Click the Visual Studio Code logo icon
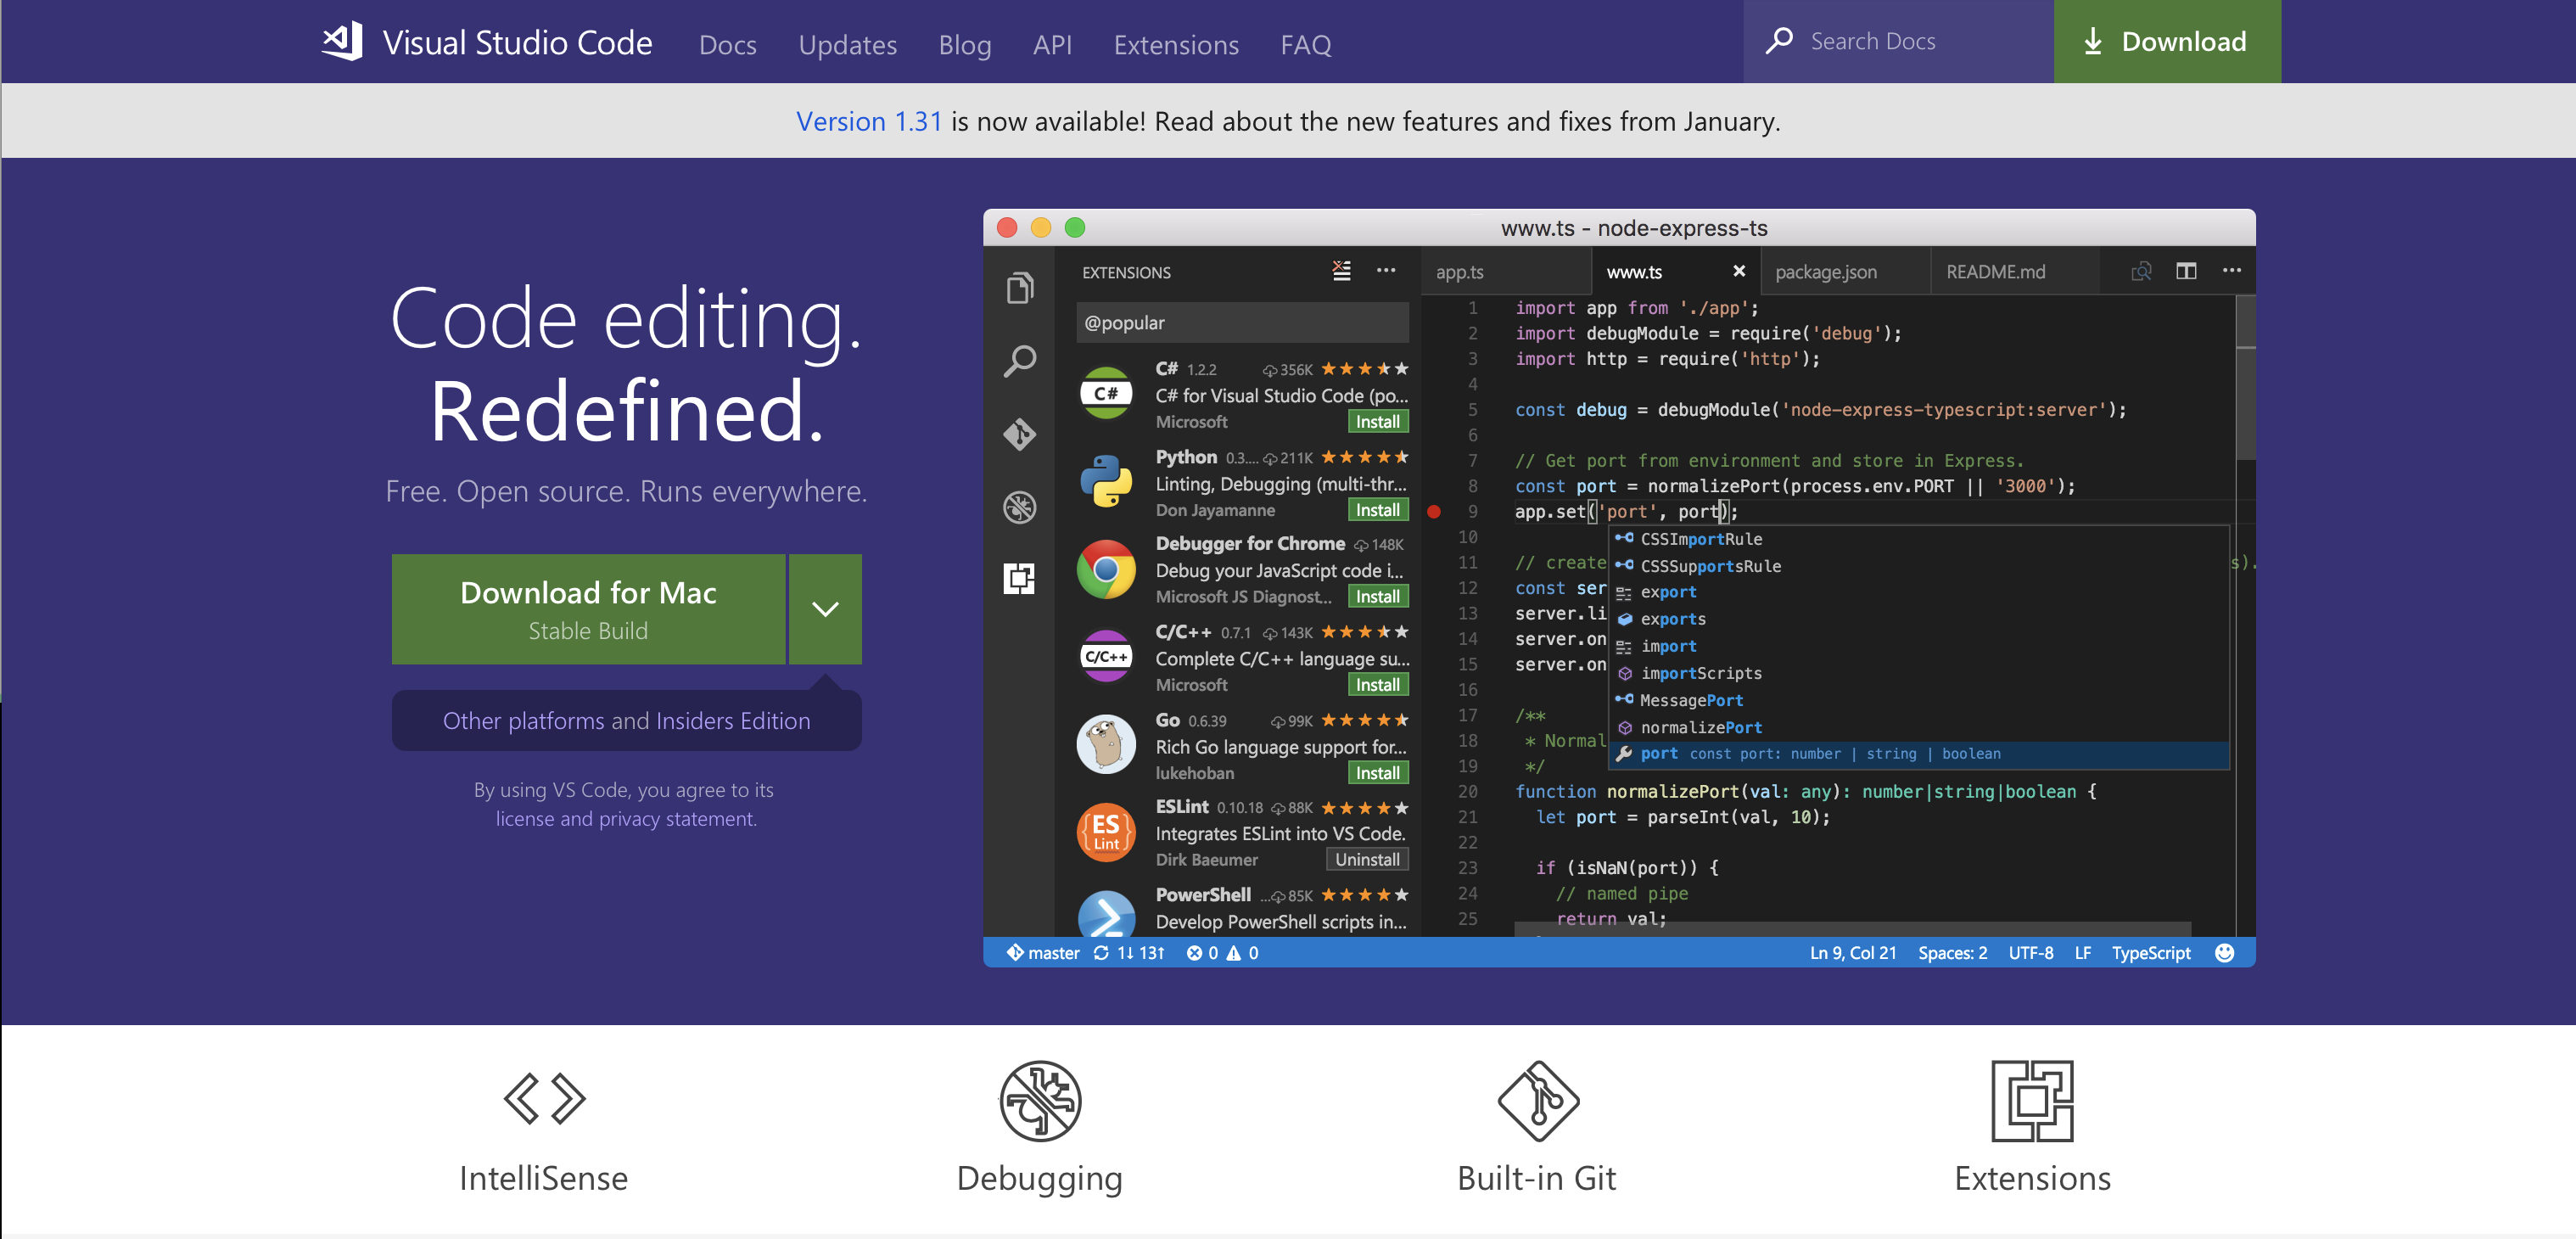Viewport: 2576px width, 1239px height. click(x=342, y=42)
